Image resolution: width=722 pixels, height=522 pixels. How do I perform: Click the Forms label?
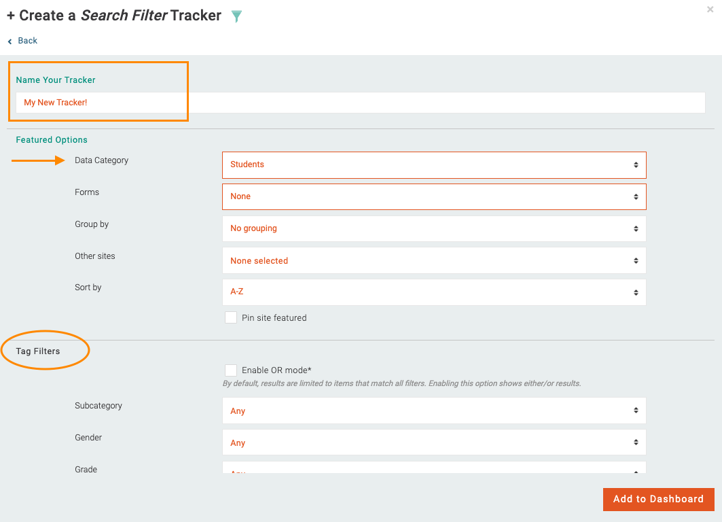click(x=87, y=192)
